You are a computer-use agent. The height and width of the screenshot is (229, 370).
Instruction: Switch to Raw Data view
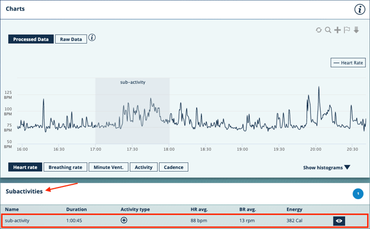(71, 39)
